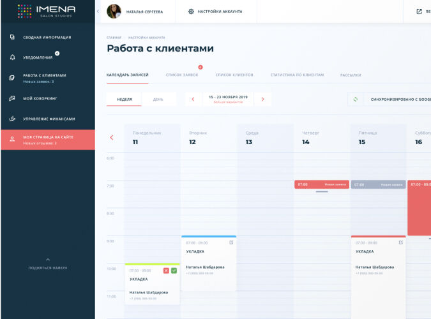Switch to Неделя week view

[125, 99]
